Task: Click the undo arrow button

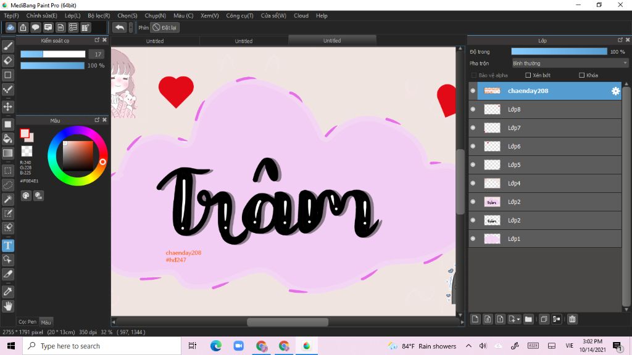Action: (120, 27)
